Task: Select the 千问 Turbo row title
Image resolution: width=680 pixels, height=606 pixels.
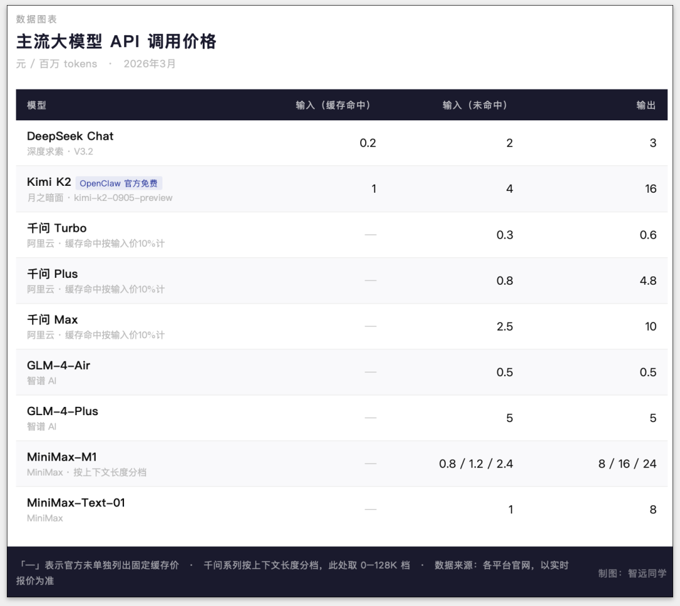Action: (x=57, y=228)
